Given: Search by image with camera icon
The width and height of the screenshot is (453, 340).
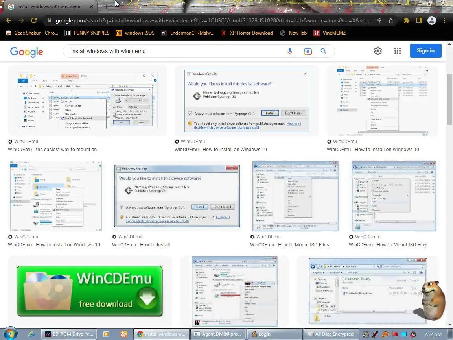Looking at the screenshot, I should click(308, 51).
